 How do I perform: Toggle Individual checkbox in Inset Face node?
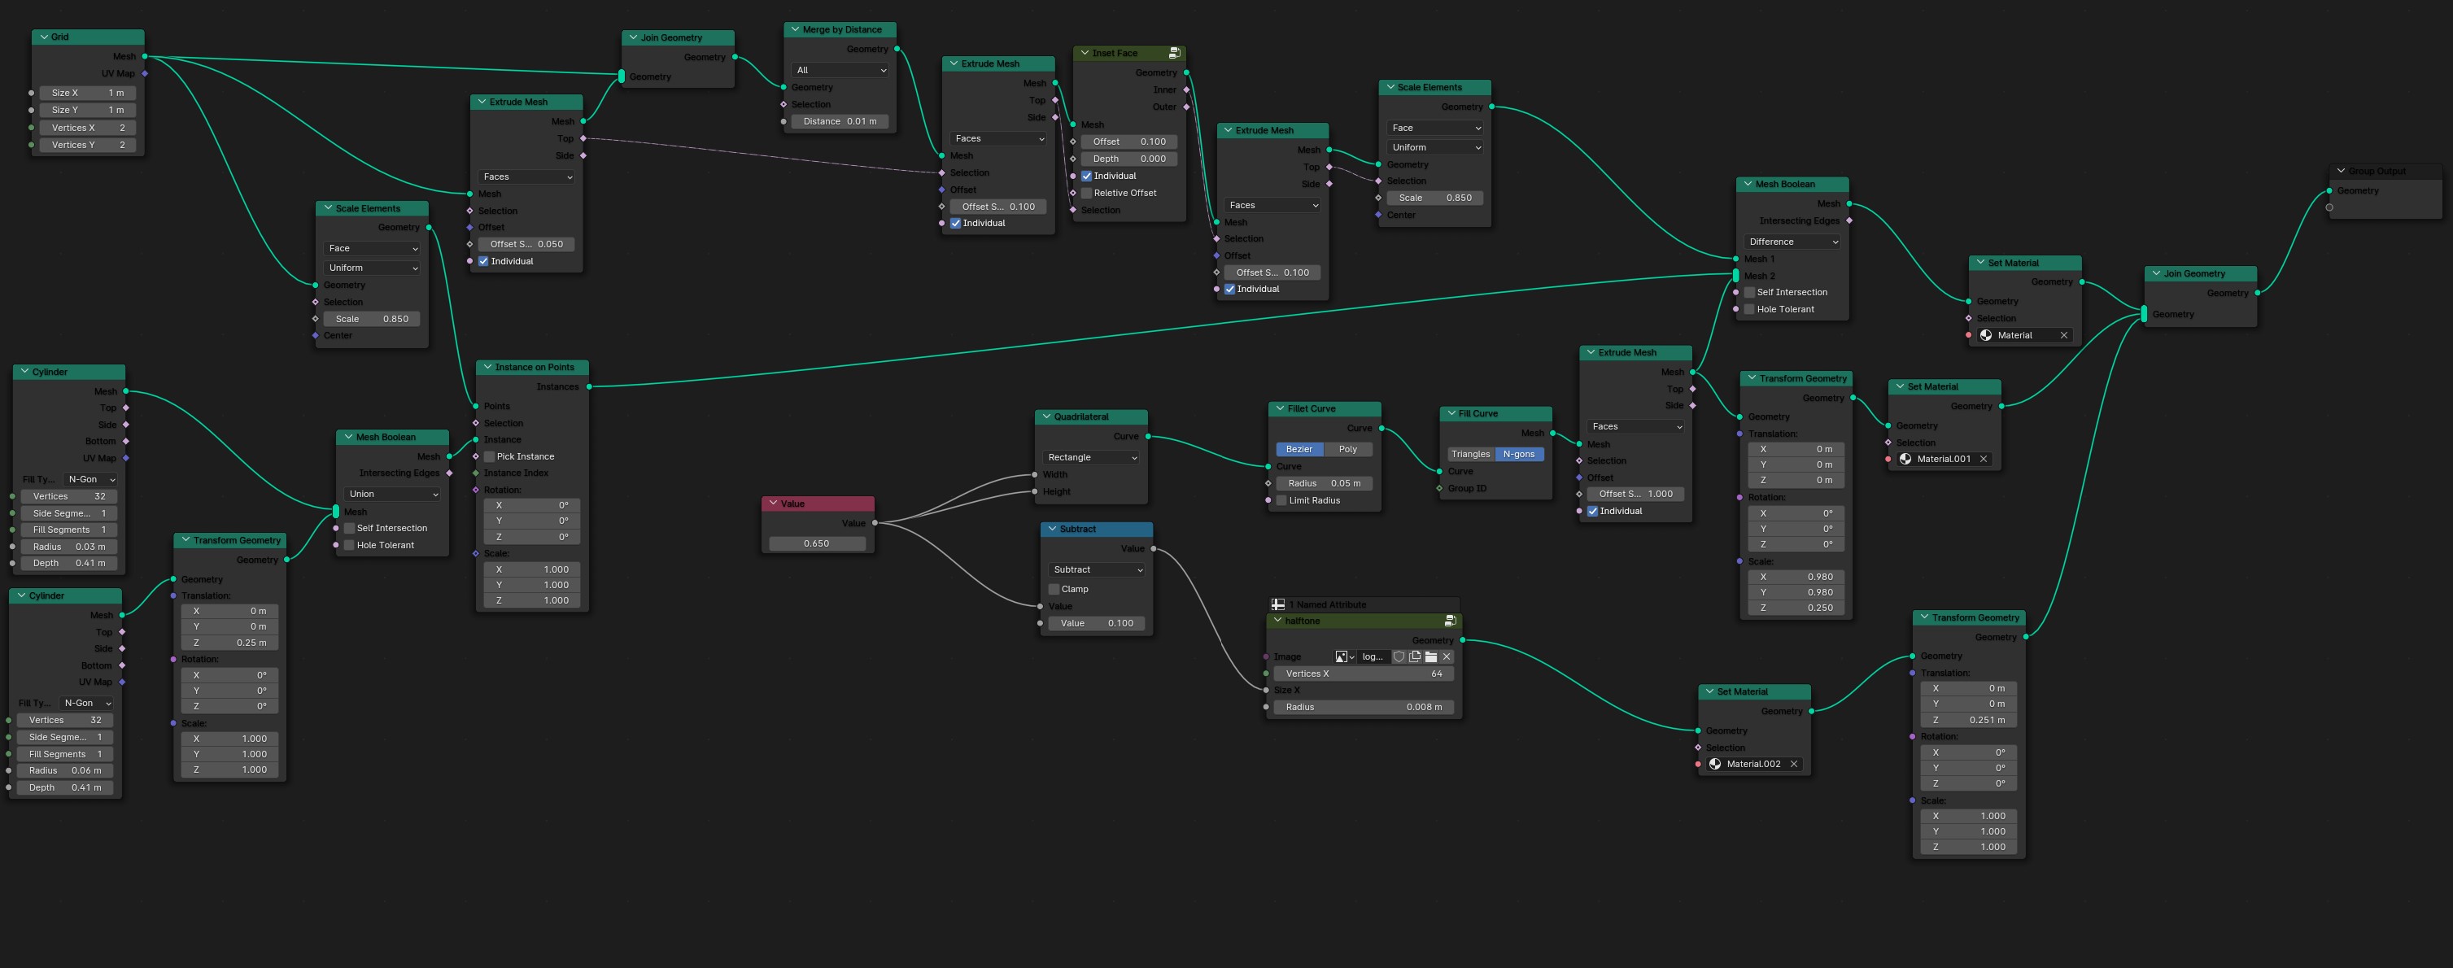[1086, 176]
